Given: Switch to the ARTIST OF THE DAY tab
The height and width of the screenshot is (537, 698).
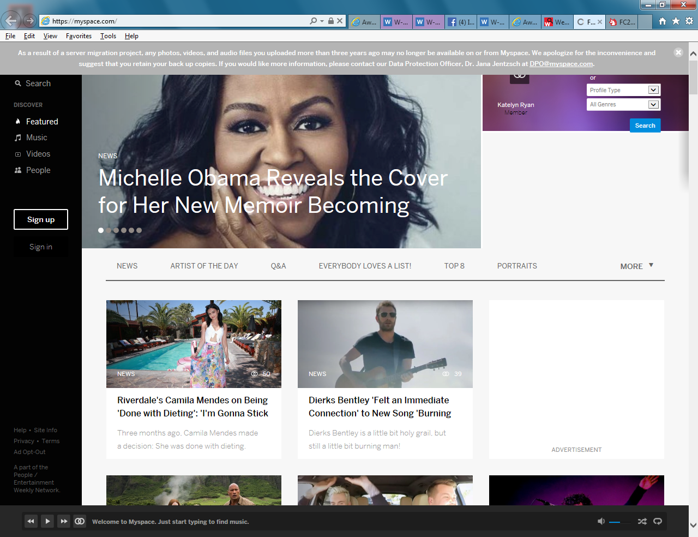Looking at the screenshot, I should pyautogui.click(x=204, y=266).
